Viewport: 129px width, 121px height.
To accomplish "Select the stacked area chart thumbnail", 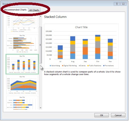I will point(22,85).
